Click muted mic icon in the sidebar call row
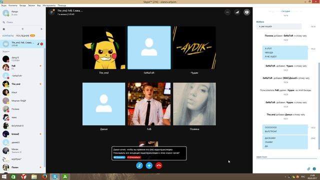The width and height of the screenshot is (320, 180). pyautogui.click(x=38, y=44)
